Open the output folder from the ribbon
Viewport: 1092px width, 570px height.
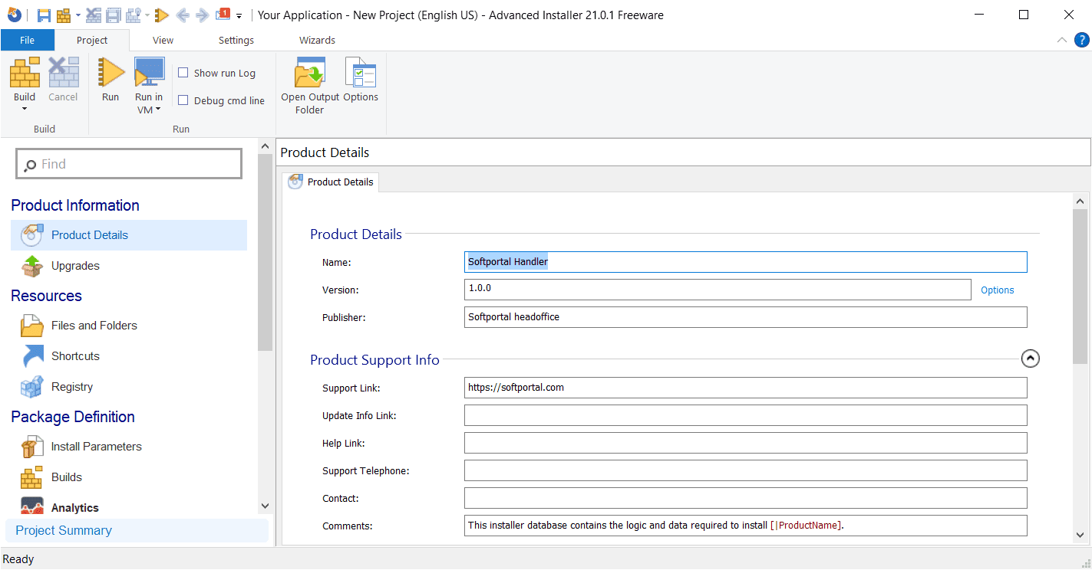tap(310, 74)
